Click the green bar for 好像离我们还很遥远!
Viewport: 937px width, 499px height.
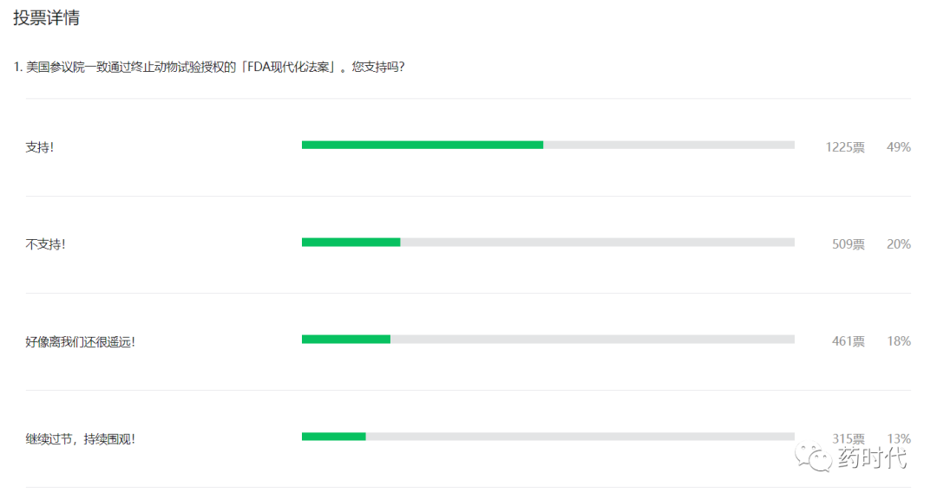[x=346, y=340]
